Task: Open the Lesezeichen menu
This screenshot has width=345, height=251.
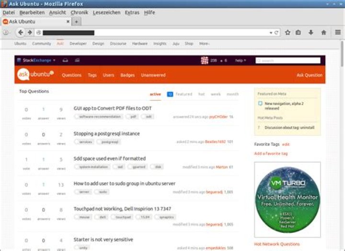Action: tap(106, 12)
